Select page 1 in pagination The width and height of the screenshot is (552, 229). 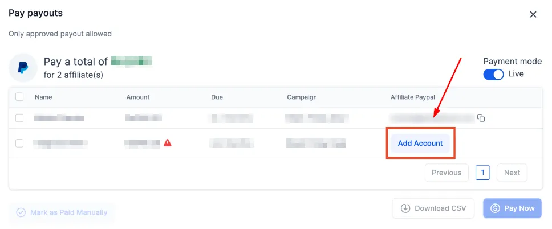482,173
